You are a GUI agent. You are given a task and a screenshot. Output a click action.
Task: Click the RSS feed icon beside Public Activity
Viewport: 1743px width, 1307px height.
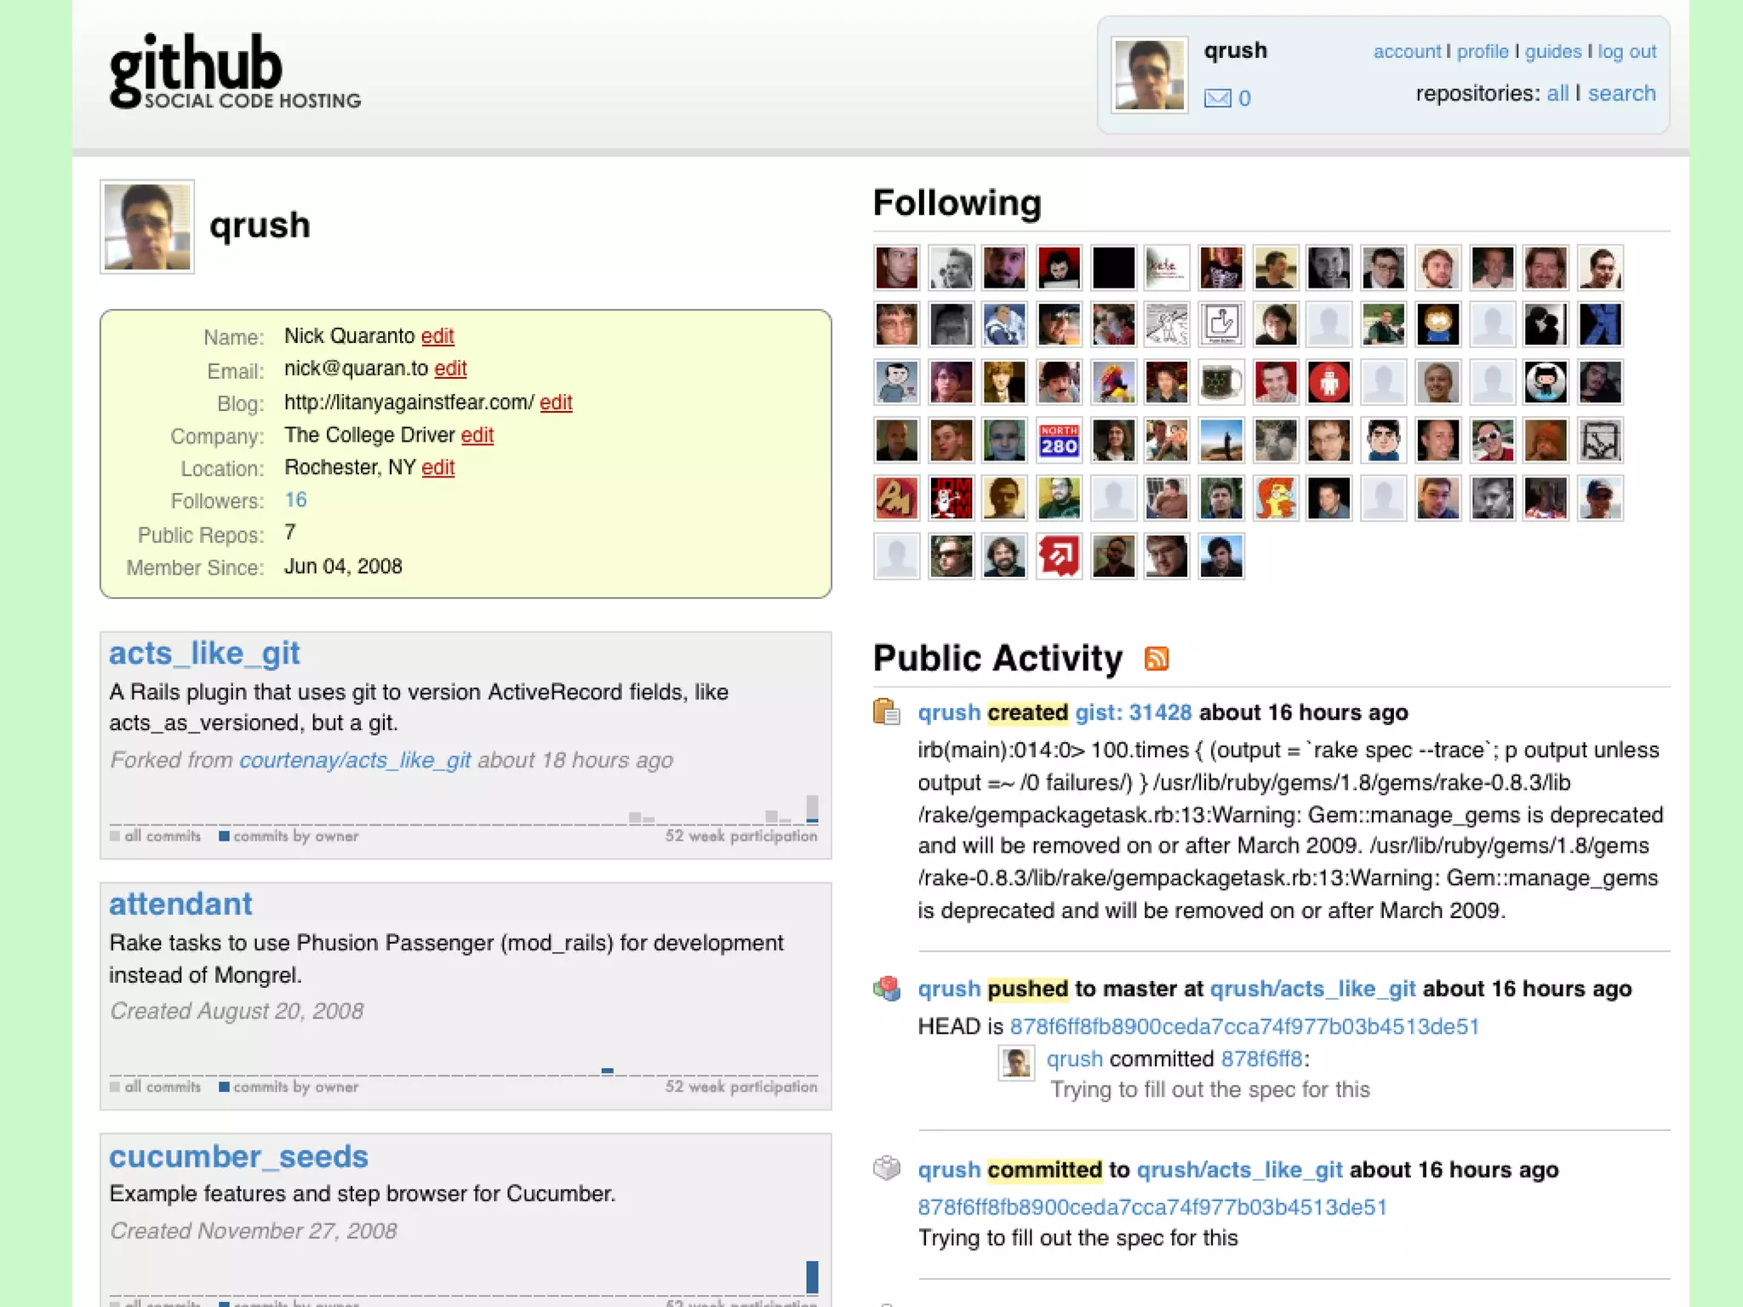1156,659
